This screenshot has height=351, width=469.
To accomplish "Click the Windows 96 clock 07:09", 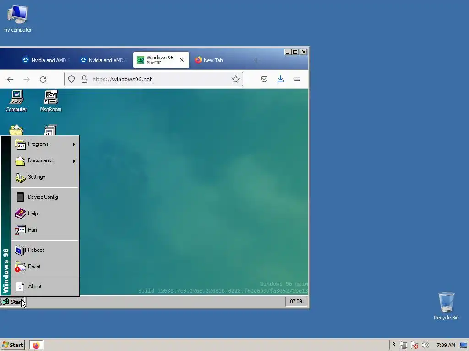I will (x=296, y=302).
